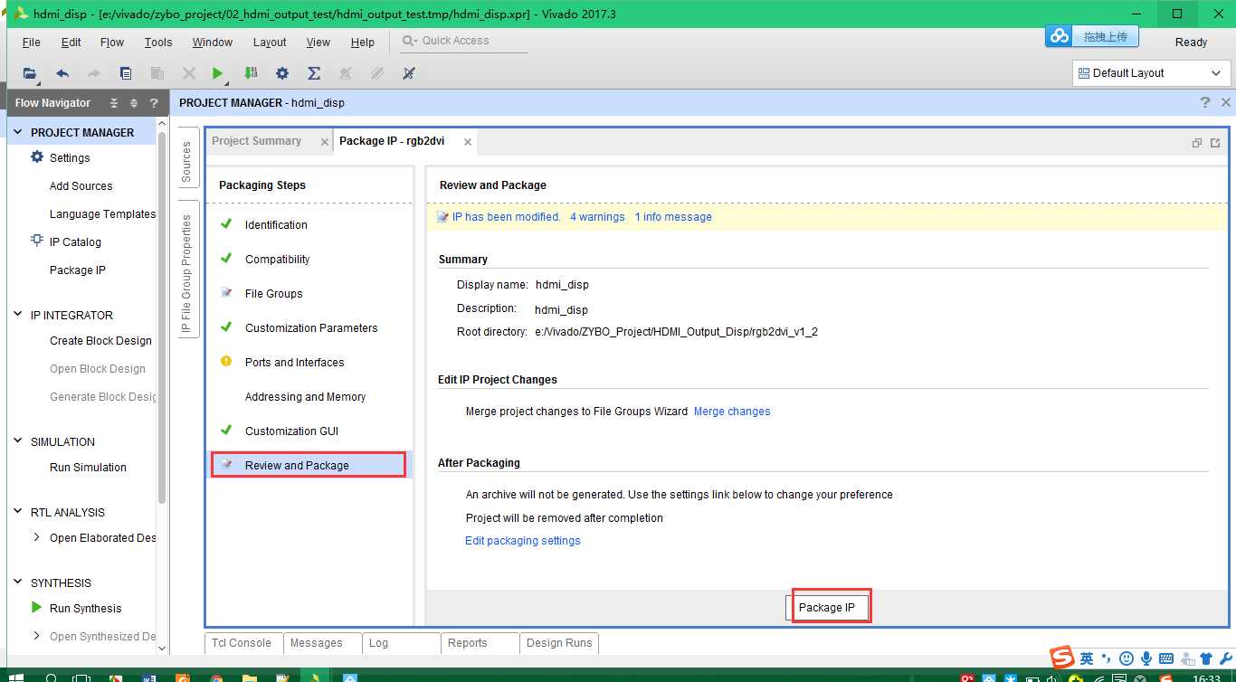Collapse the SYNTHESIS section

[18, 583]
